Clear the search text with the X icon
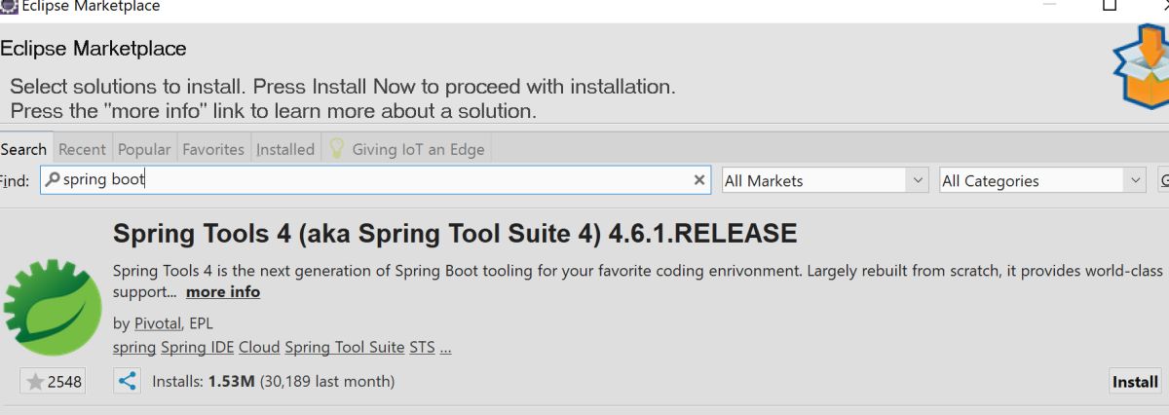 [699, 180]
